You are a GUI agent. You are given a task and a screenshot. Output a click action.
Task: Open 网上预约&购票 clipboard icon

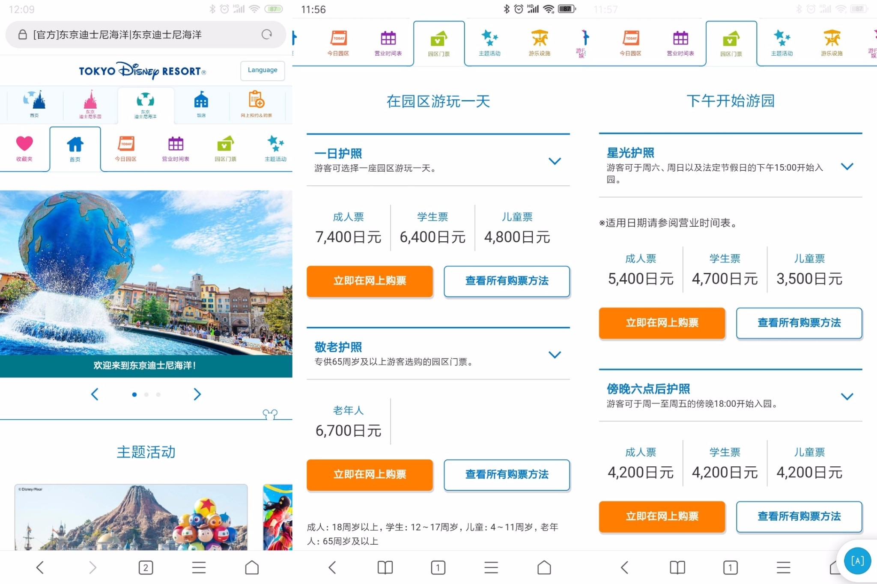coord(257,104)
